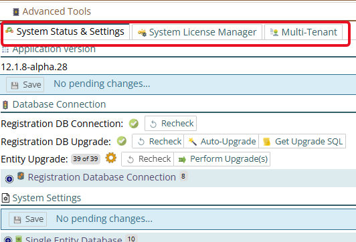Click the 39 of 39 entity badge
Viewport: 356px width, 242px height.
click(86, 158)
